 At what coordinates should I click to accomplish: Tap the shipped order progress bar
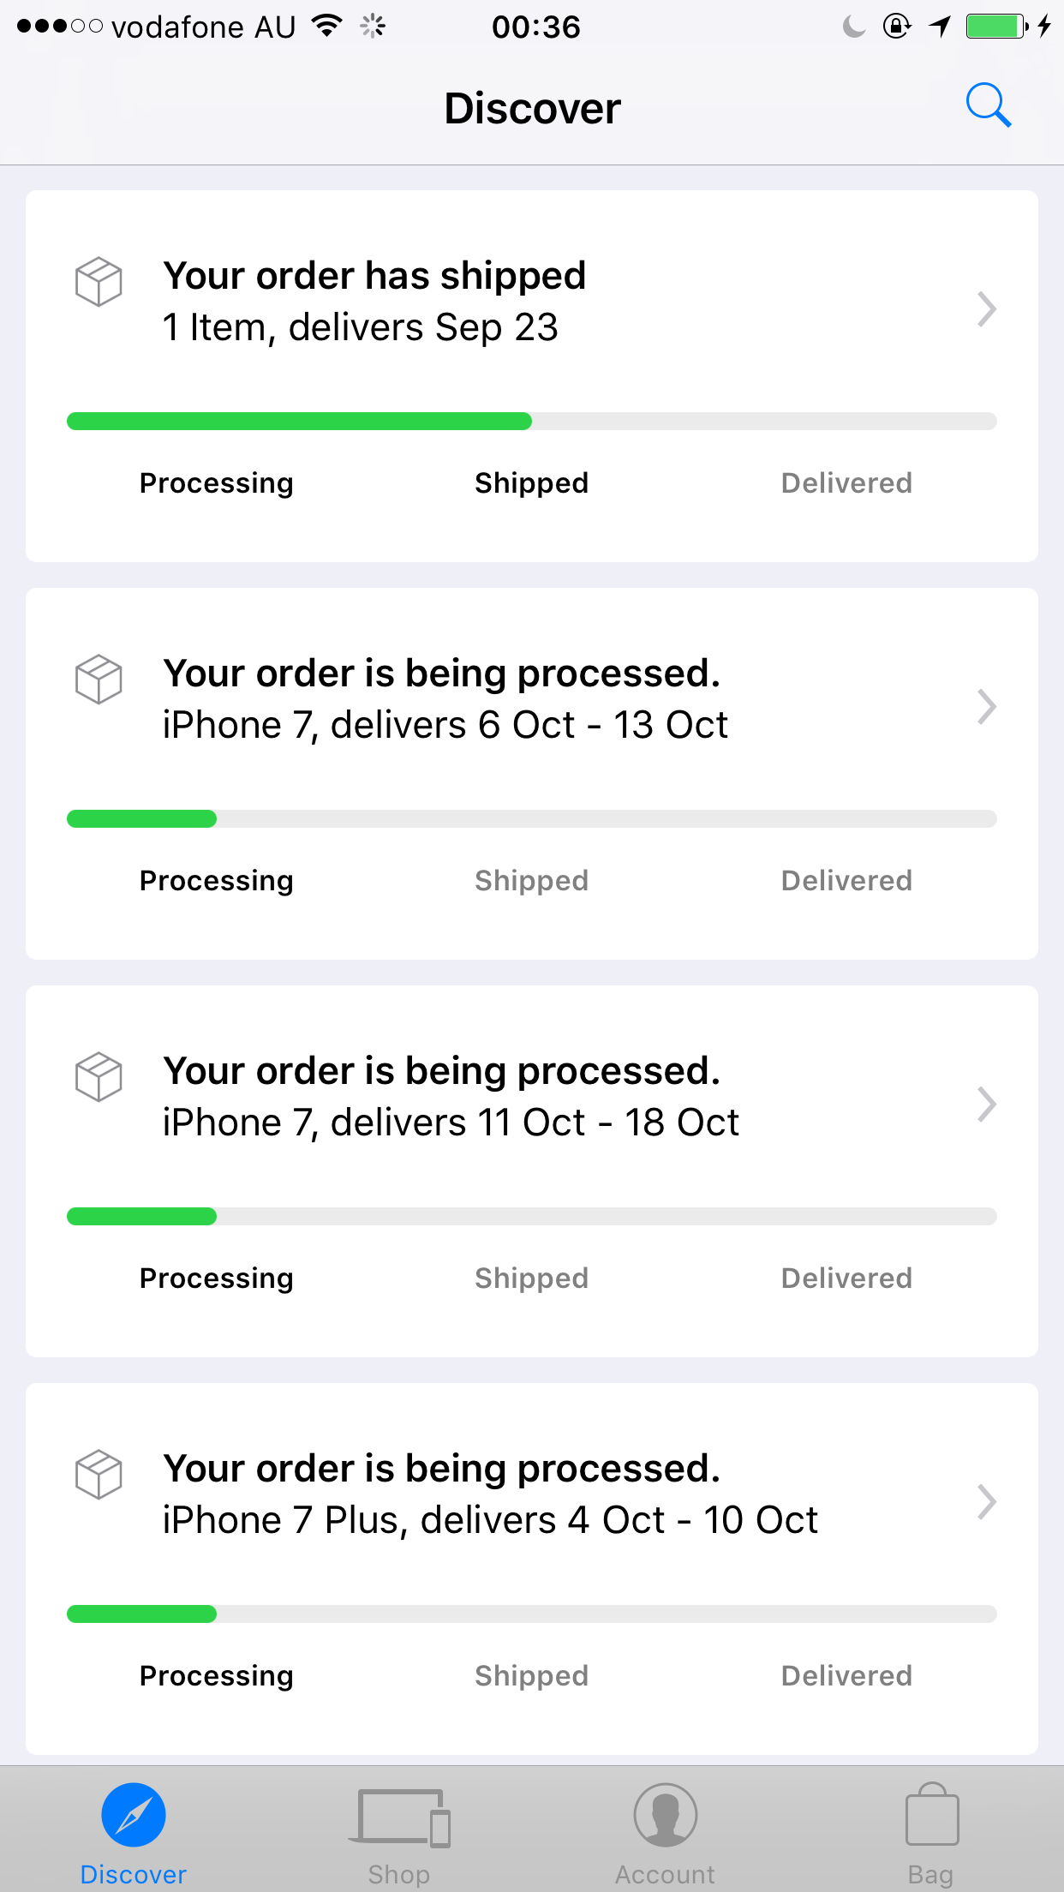(x=532, y=421)
